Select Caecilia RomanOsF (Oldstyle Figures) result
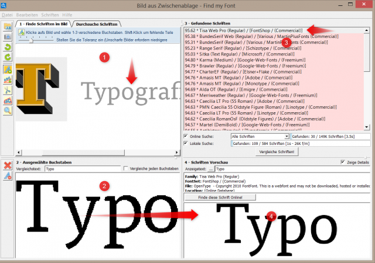Viewport: 375px width, 263px height. (274, 119)
